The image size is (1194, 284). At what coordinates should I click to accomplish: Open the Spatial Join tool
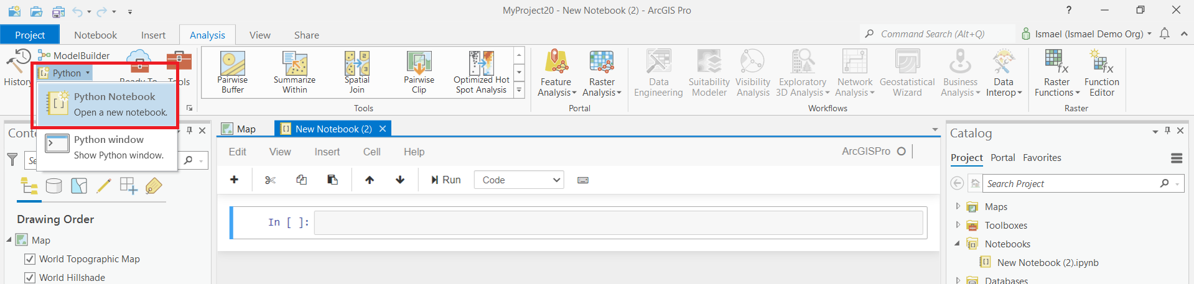[357, 73]
